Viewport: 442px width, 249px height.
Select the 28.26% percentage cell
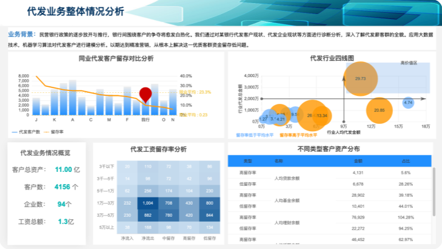point(406,184)
